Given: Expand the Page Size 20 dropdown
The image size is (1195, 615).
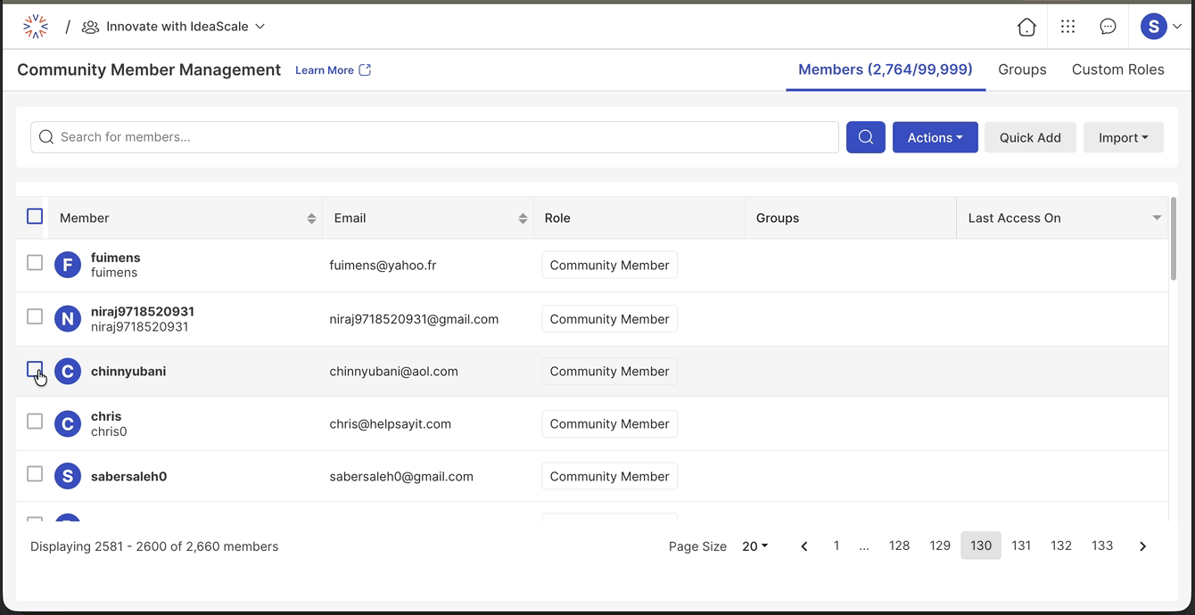Looking at the screenshot, I should pos(754,545).
